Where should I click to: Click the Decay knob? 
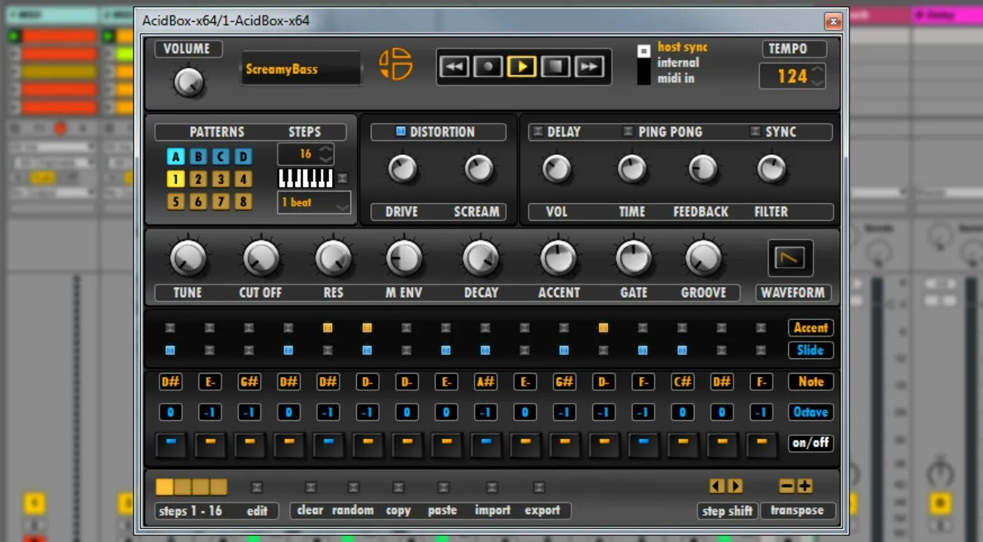(481, 258)
